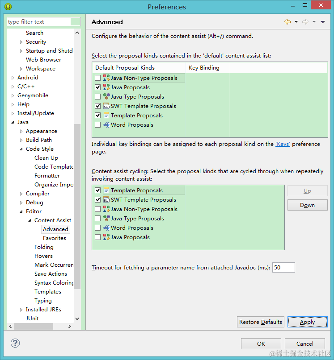Move selected proposal Down
The image size is (334, 360).
tap(307, 205)
